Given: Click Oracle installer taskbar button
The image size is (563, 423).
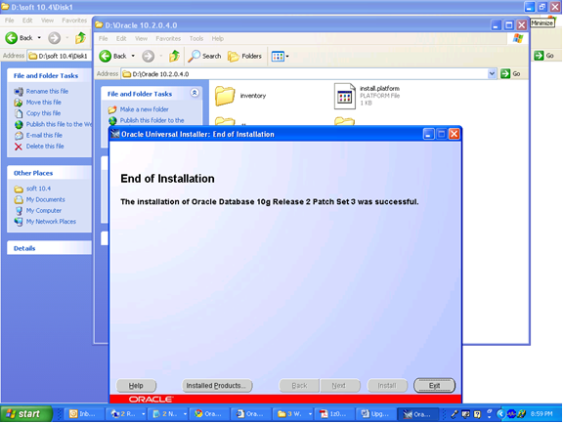Looking at the screenshot, I should [x=417, y=413].
